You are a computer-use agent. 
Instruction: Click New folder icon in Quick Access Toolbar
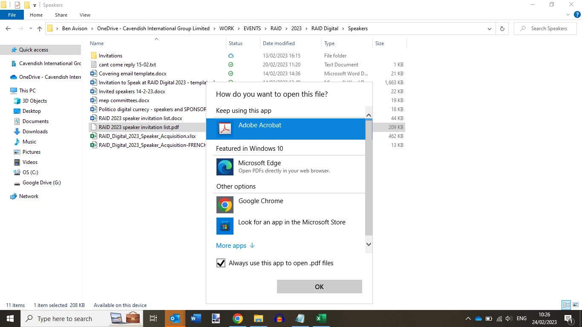(27, 5)
